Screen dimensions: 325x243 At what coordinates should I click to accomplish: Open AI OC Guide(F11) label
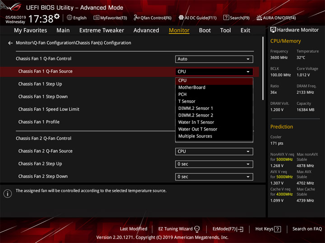[200, 18]
